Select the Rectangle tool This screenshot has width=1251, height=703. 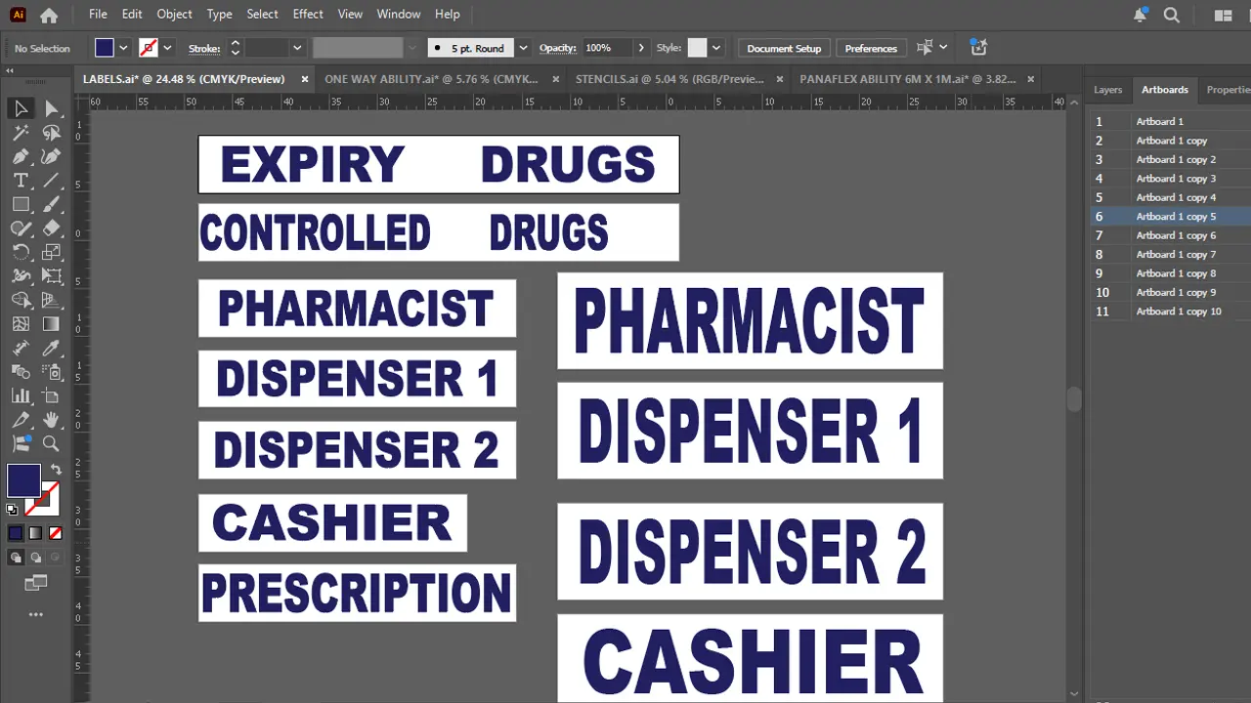point(22,202)
